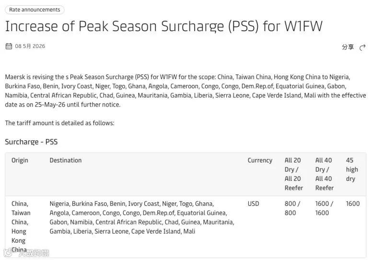Click the Destination column header
This screenshot has height=260, width=371.
pyautogui.click(x=66, y=160)
